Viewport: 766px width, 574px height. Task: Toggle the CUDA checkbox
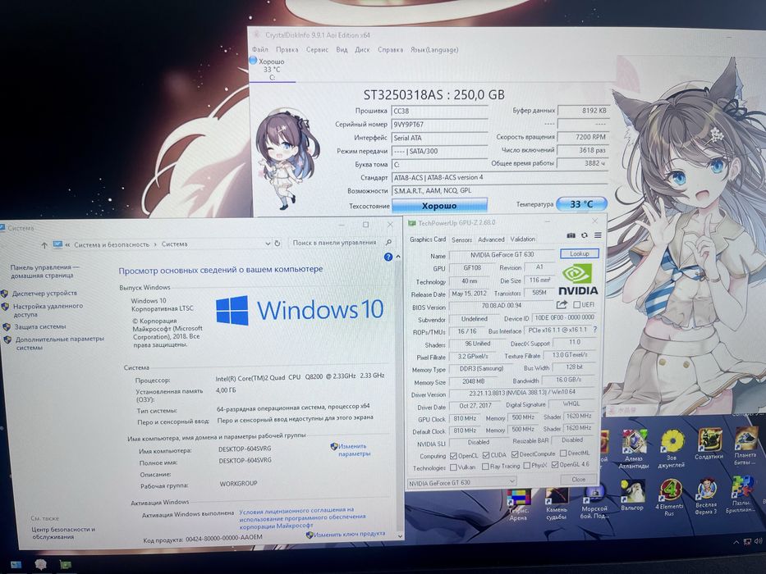[x=485, y=455]
